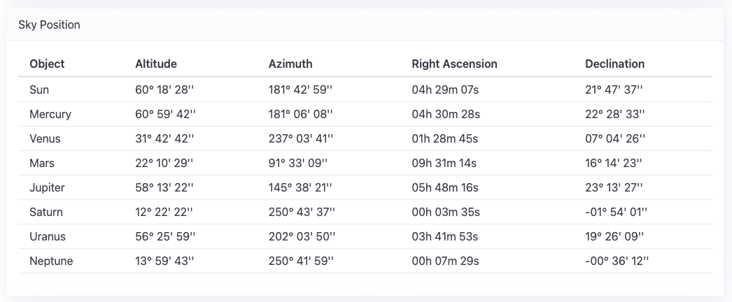Image resolution: width=732 pixels, height=302 pixels.
Task: Select the Mercury row name
Action: click(x=50, y=115)
